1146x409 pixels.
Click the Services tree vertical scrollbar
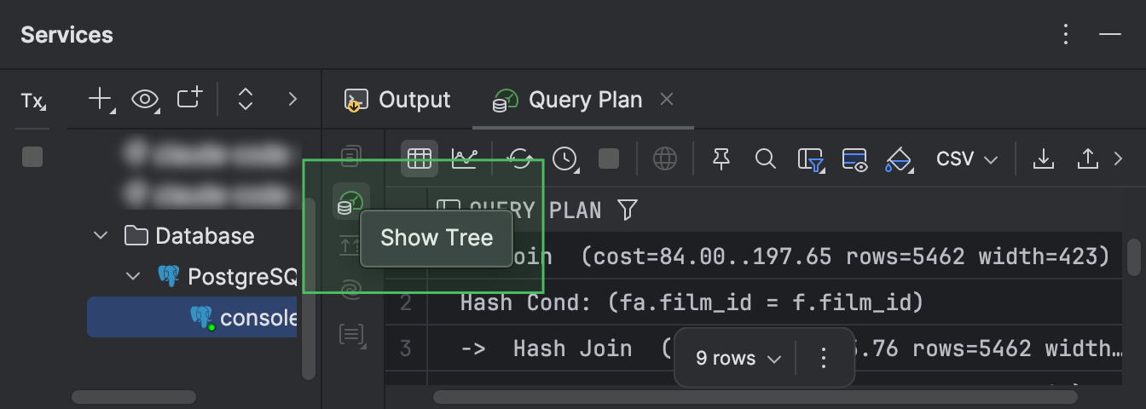[309, 288]
